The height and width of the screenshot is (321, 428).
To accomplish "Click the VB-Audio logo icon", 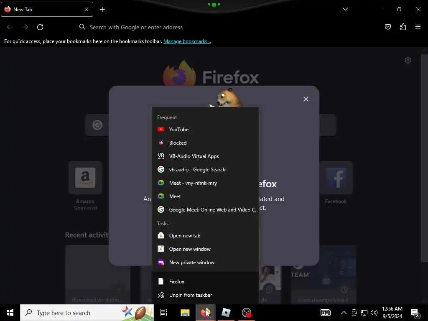I will 161,156.
